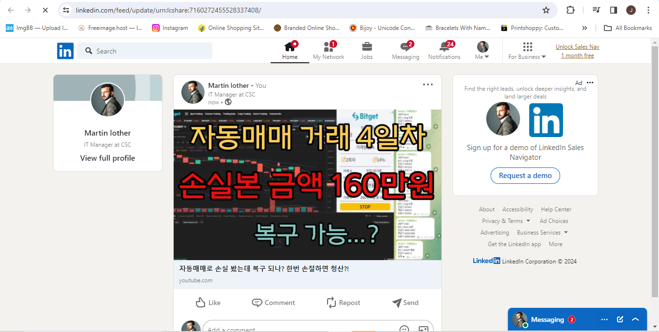Open the emoji picker in the comment box
Screen dimensions: 659x332
point(404,329)
